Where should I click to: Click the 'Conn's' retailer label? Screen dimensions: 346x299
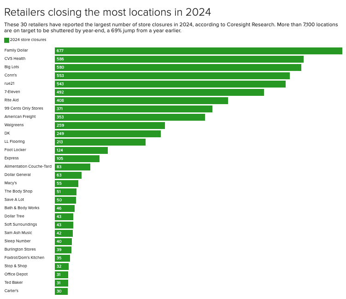pos(11,75)
